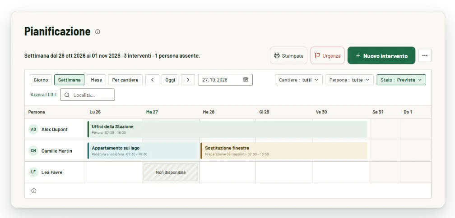Click the LF avatar for Léa Favre
455x218 pixels.
point(33,172)
